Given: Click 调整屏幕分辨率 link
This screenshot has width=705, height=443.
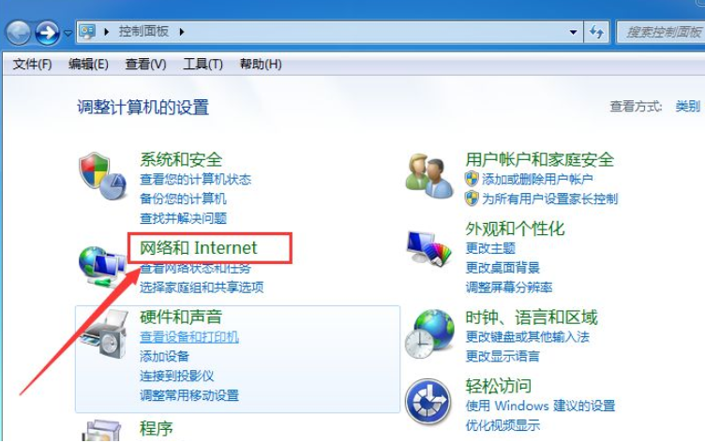Looking at the screenshot, I should click(x=509, y=288).
